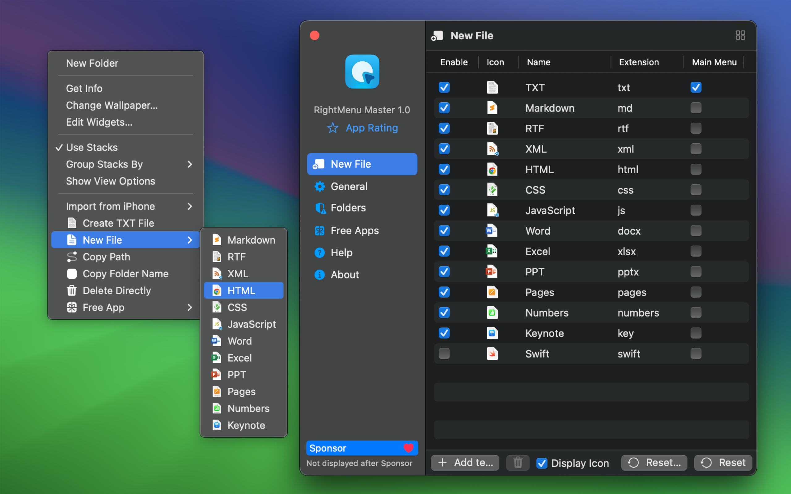Click the Excel icon in the table
Image resolution: width=791 pixels, height=494 pixels.
click(492, 251)
